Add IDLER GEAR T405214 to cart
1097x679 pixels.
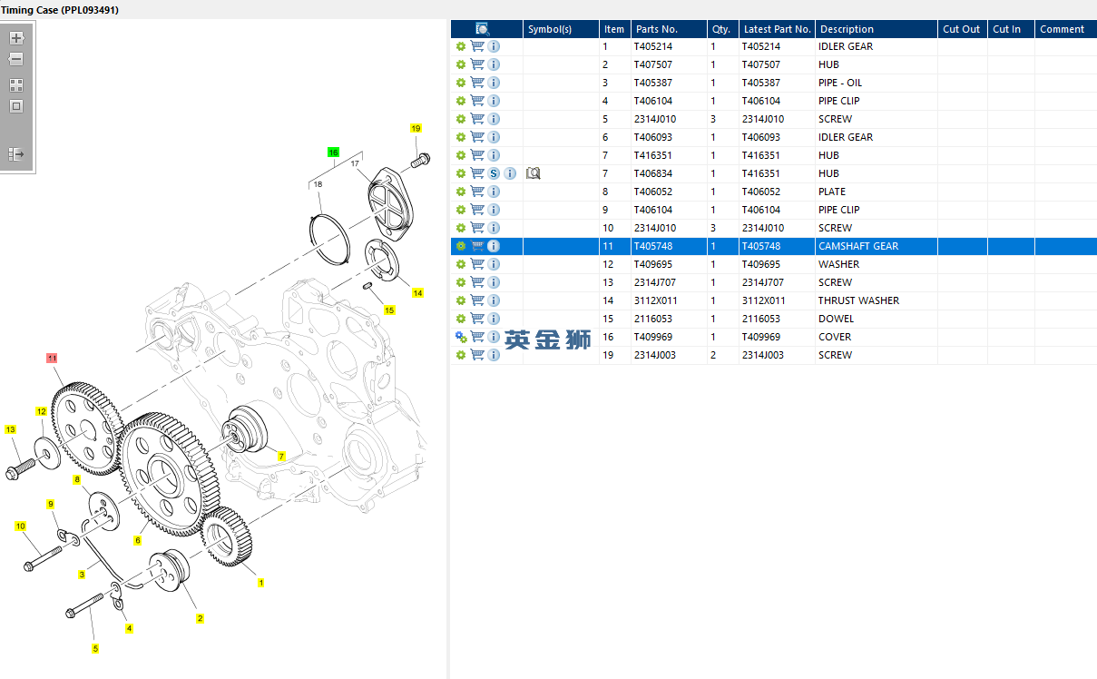click(x=477, y=46)
